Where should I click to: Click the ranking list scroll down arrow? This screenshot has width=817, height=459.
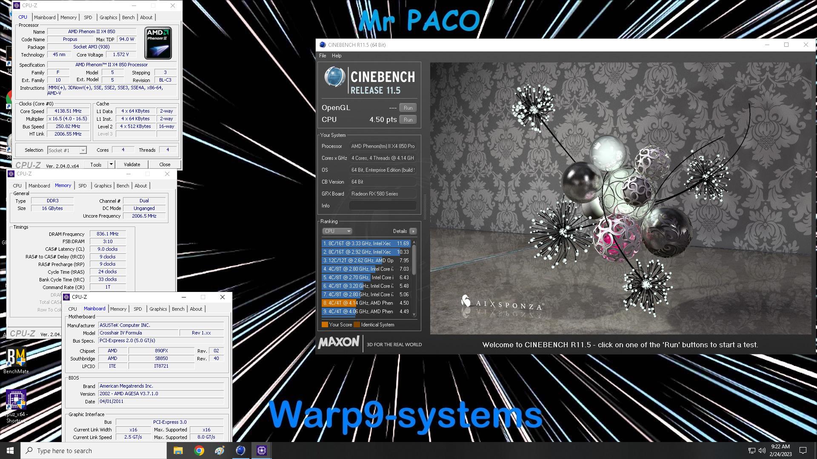click(x=414, y=315)
